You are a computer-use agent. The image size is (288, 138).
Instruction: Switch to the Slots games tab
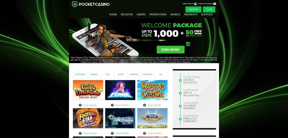pos(121,74)
